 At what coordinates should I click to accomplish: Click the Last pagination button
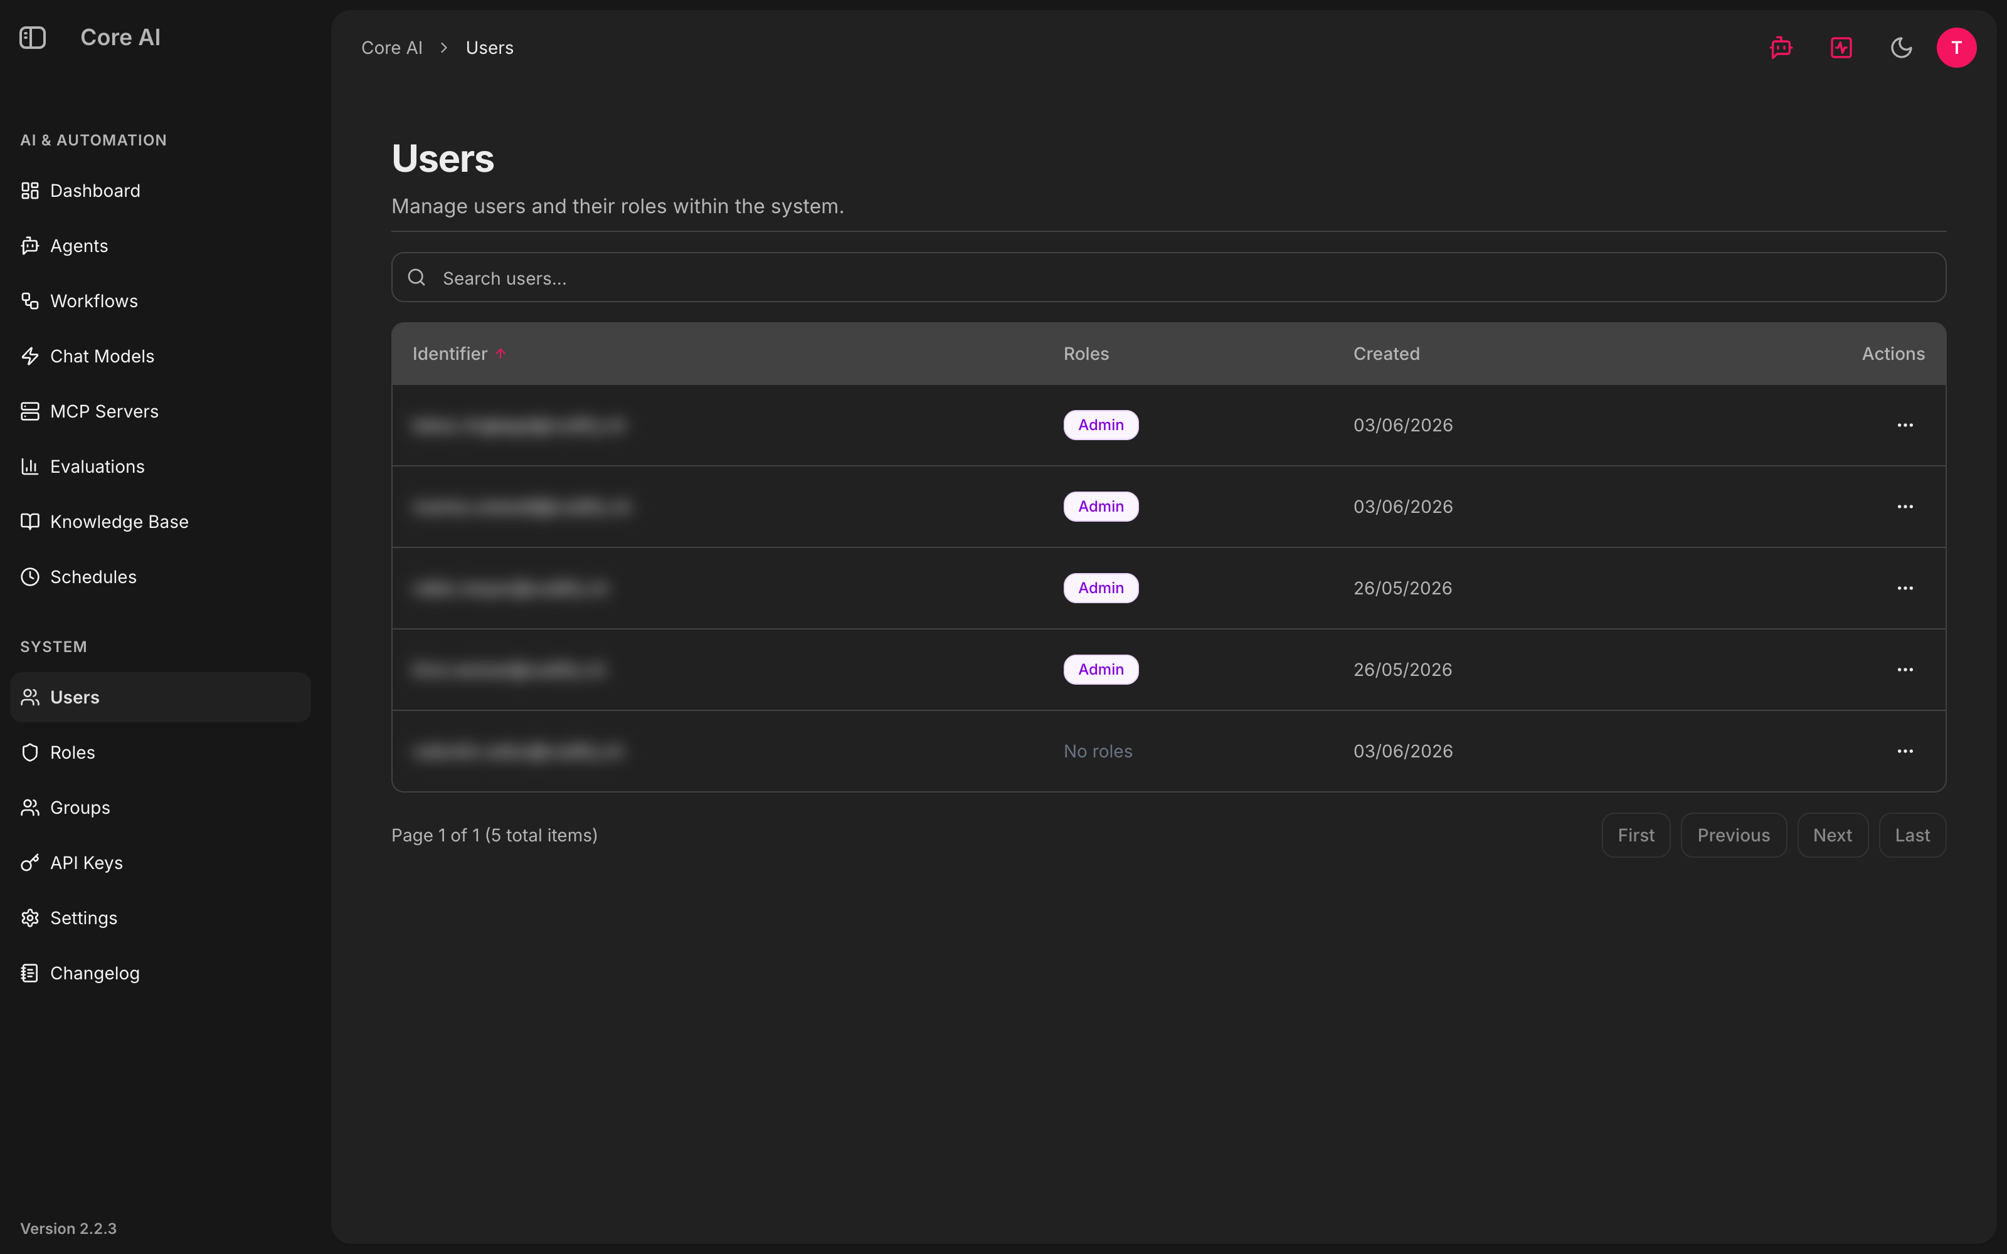[1912, 835]
